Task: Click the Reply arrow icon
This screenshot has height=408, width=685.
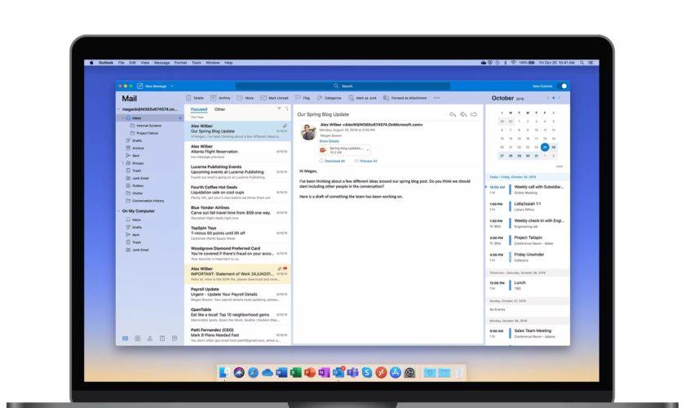Action: pos(453,114)
